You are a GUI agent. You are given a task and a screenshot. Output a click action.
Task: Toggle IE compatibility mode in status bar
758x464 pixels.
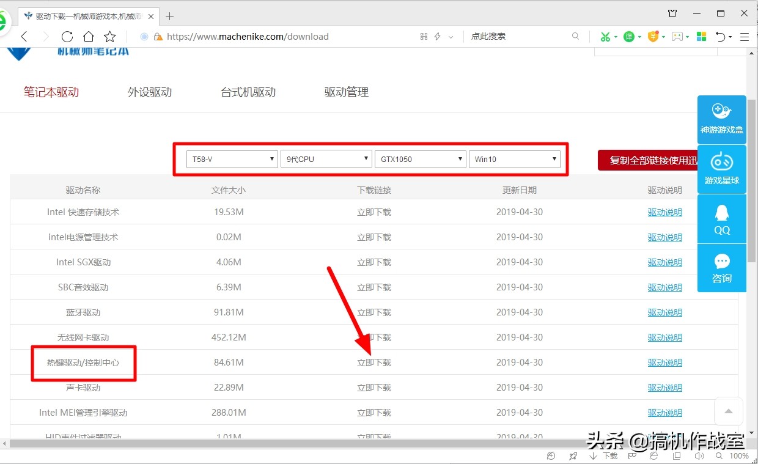point(654,455)
